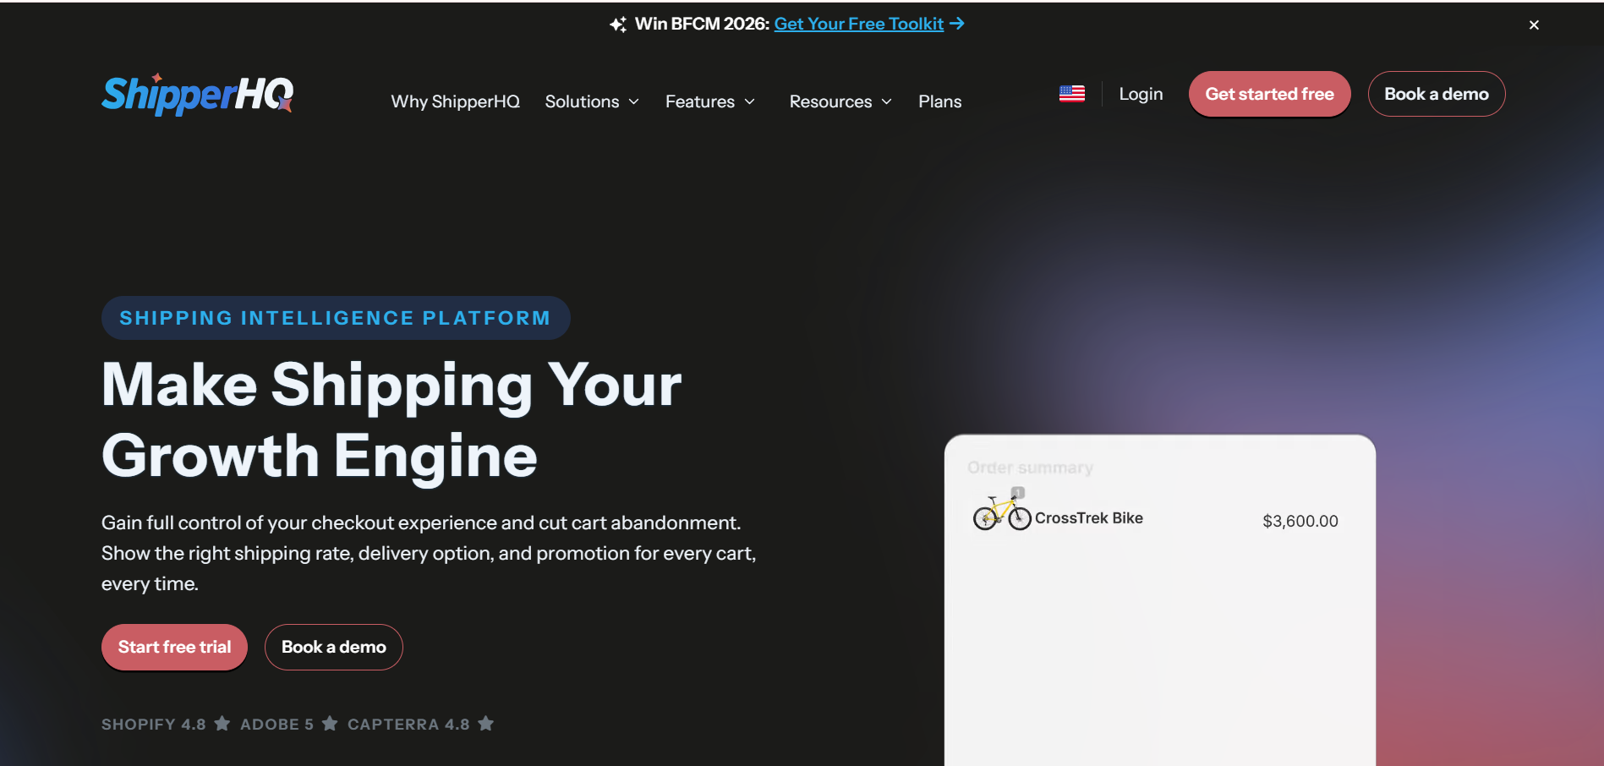Expand the Solutions dropdown chevron
Screen dimensions: 1604x766
point(634,101)
